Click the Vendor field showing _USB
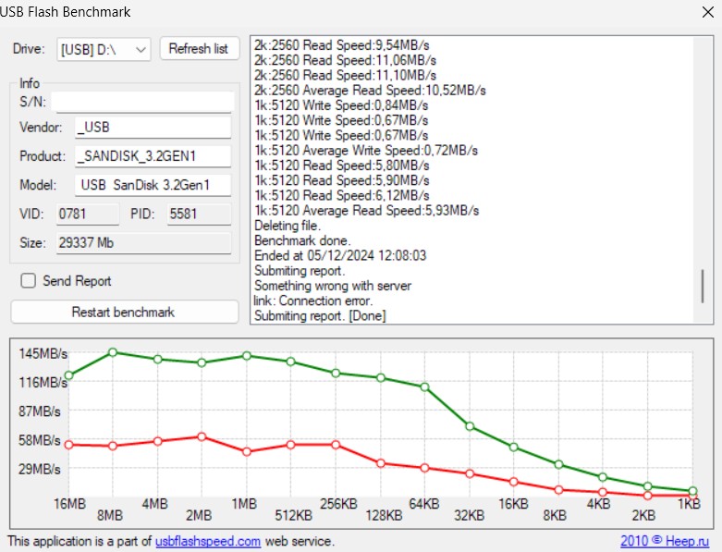 (153, 127)
